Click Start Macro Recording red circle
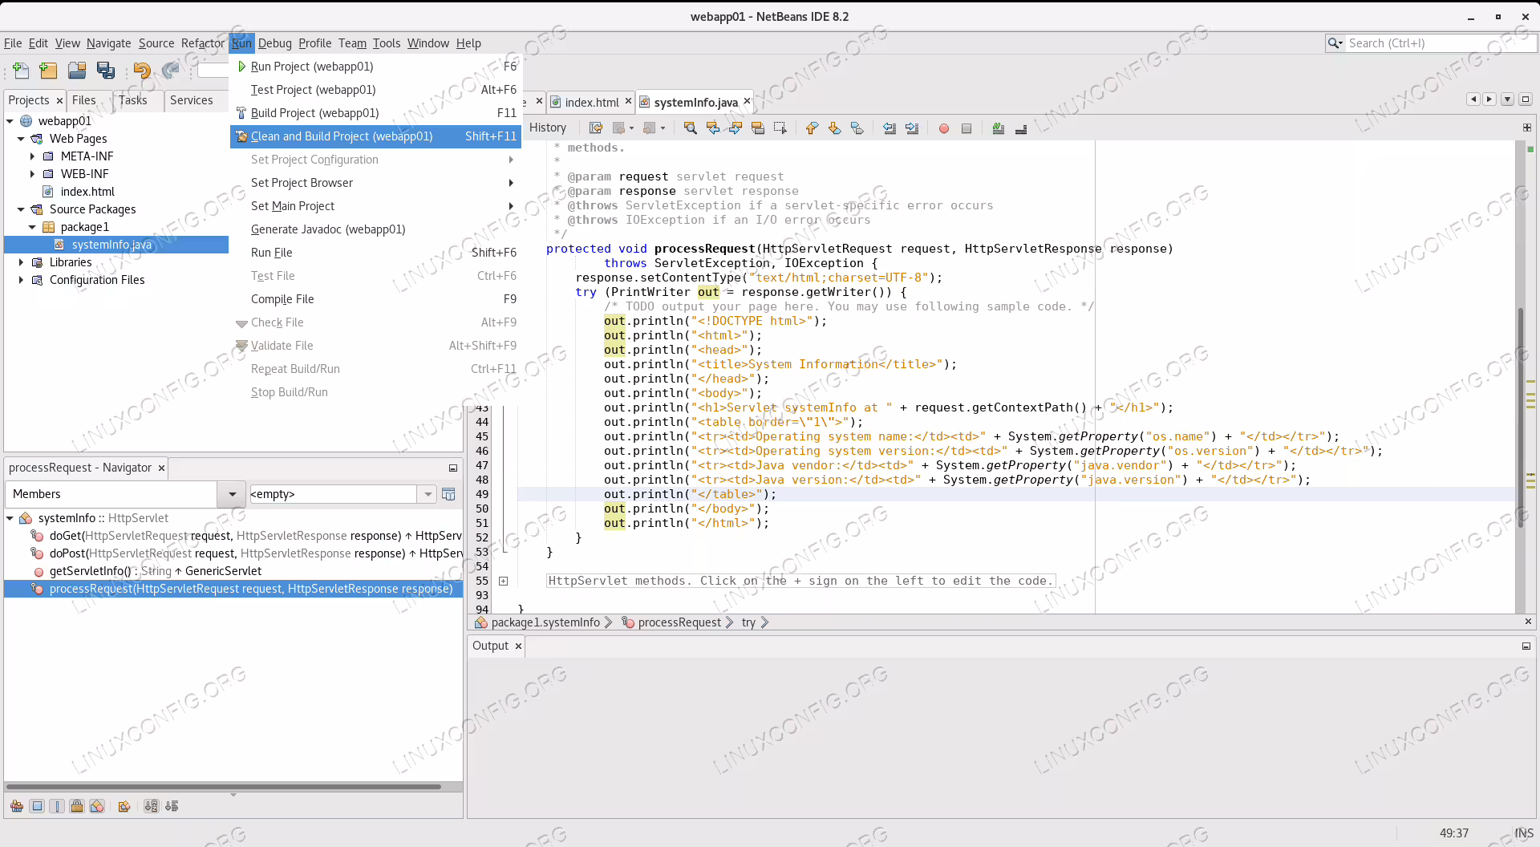The width and height of the screenshot is (1540, 847). click(944, 128)
